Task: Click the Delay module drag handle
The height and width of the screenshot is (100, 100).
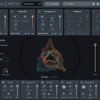Action: (76, 82)
